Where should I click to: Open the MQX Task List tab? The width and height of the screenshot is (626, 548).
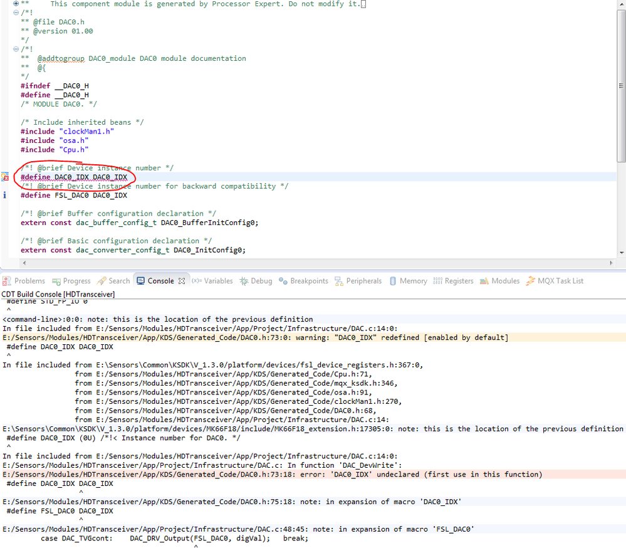[x=555, y=281]
